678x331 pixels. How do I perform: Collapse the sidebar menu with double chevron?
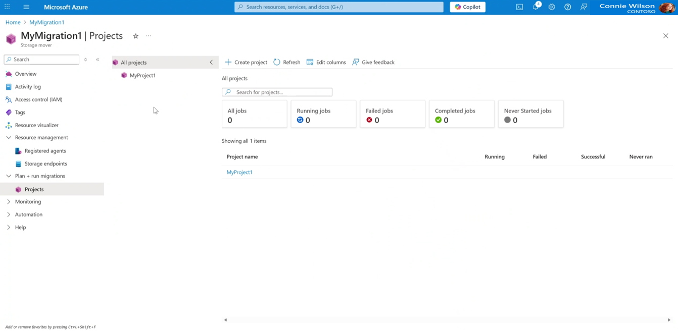point(98,60)
